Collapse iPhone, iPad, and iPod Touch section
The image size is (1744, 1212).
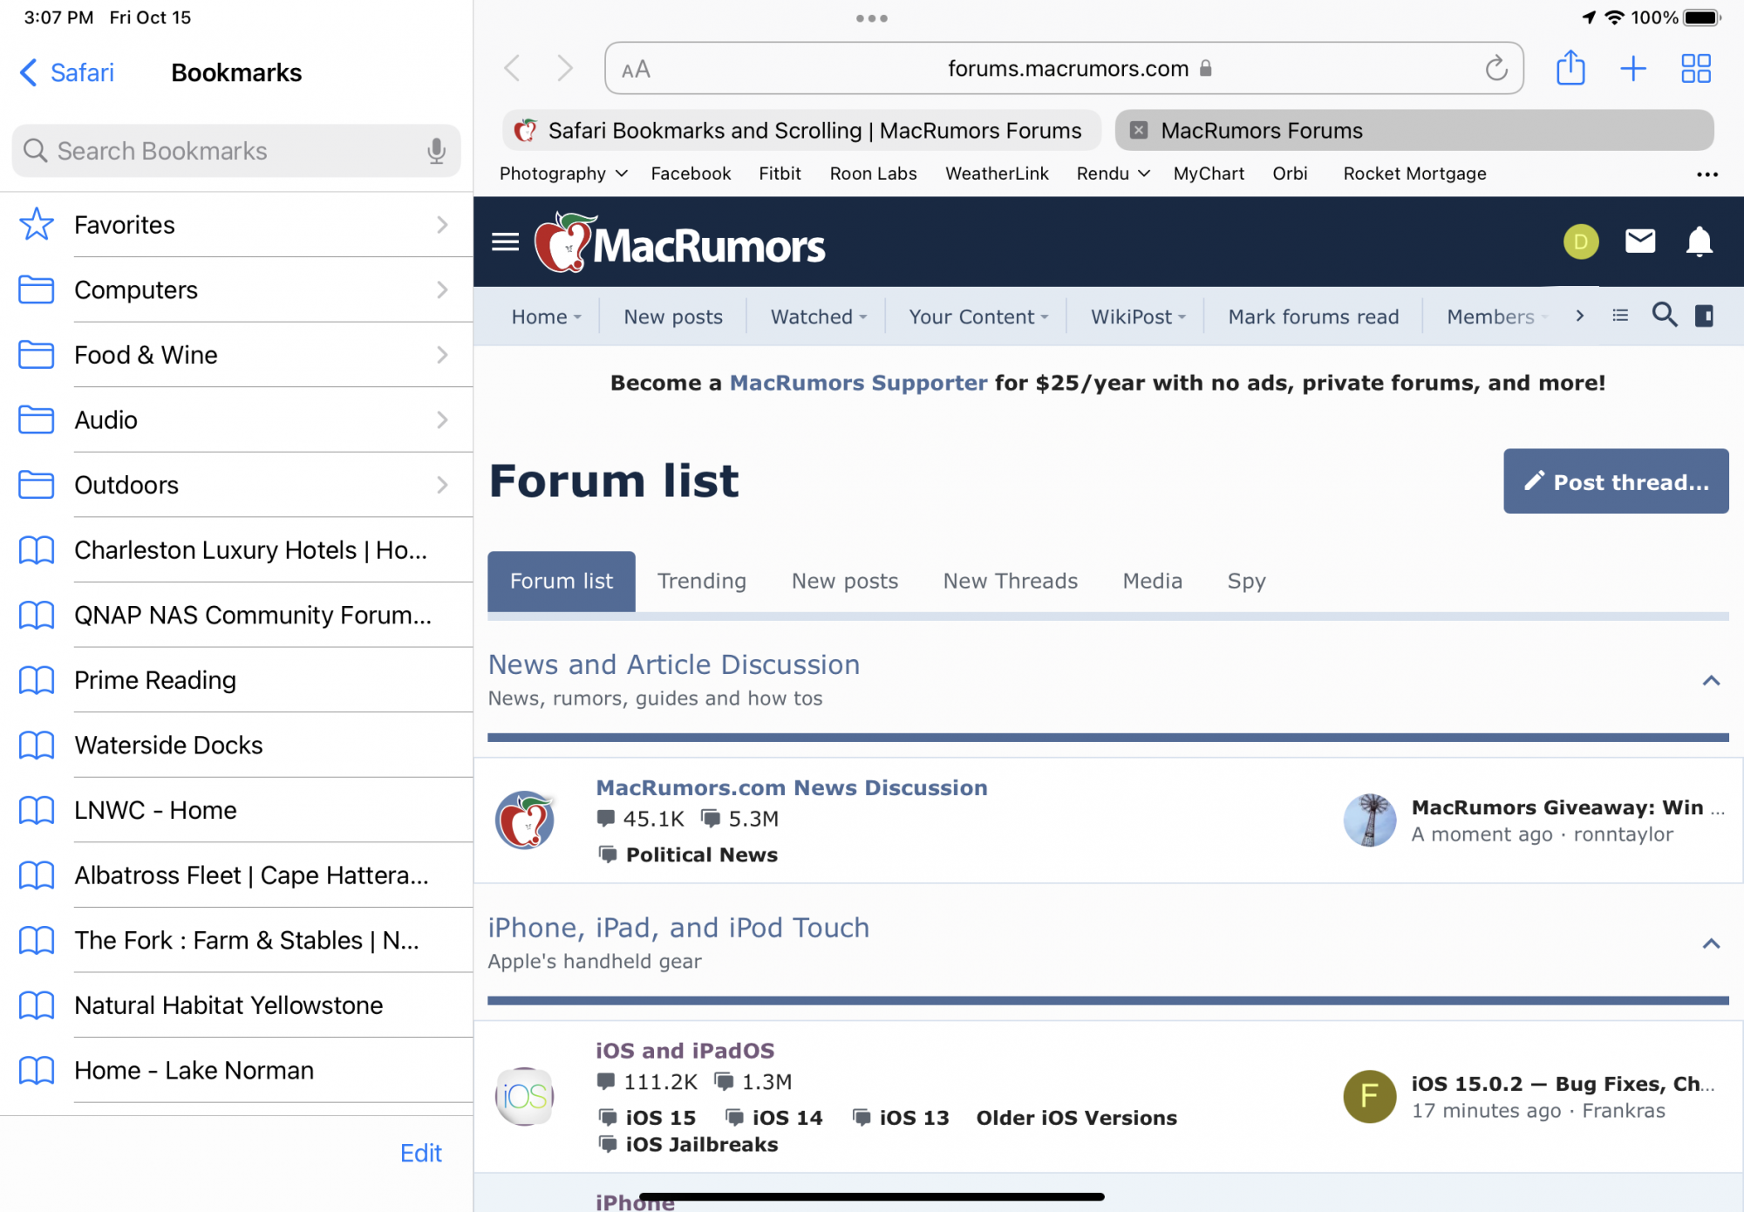pos(1711,943)
